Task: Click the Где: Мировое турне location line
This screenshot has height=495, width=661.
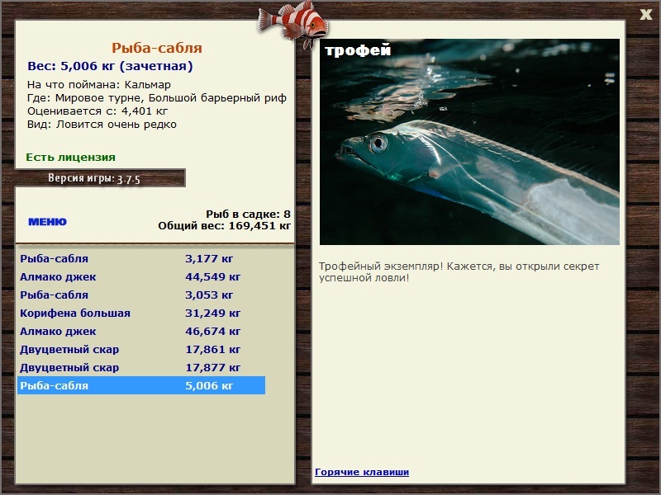Action: coord(157,98)
